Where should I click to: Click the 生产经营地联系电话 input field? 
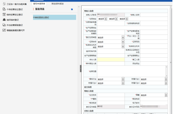click(x=154, y=32)
